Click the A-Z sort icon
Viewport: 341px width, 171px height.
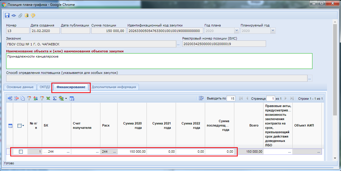pos(35,98)
